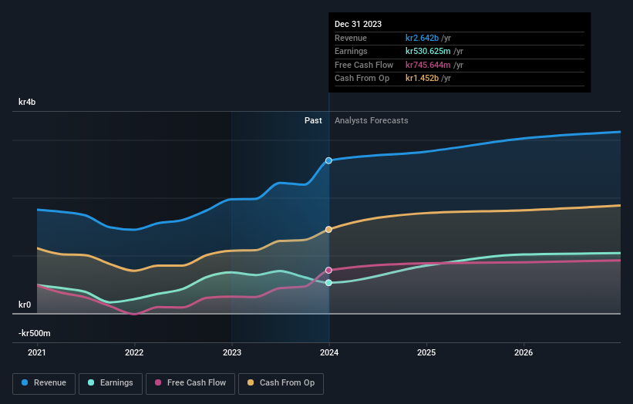Click the 2021 x-axis label
This screenshot has width=633, height=404.
(37, 352)
